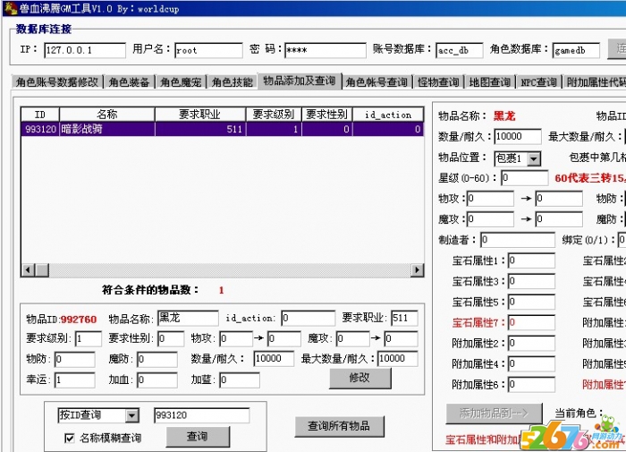
Task: Focus the 宝石属性7 input field
Action: coord(531,322)
